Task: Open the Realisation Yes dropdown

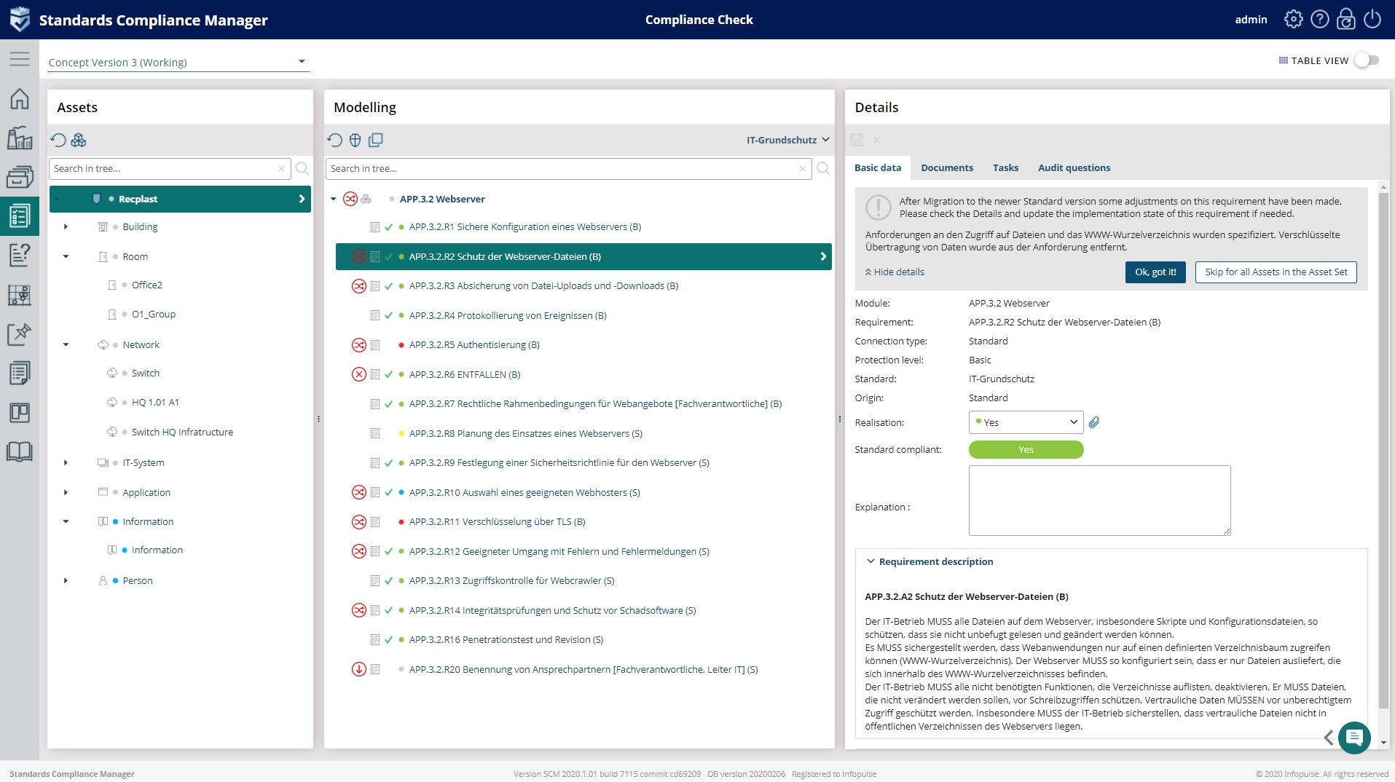Action: click(1026, 422)
